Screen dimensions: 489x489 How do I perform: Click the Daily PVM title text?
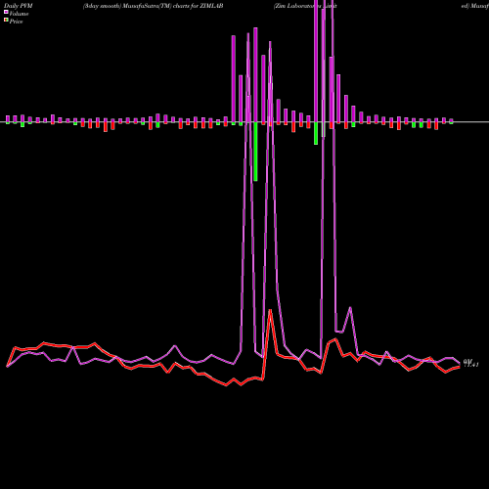click(18, 6)
